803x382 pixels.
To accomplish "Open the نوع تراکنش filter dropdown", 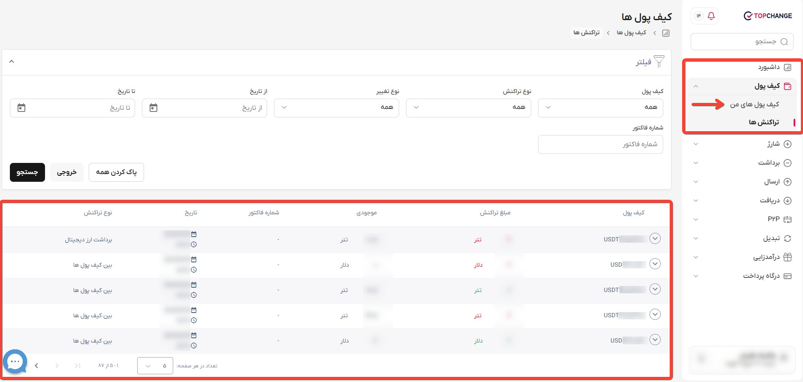I will click(x=468, y=108).
